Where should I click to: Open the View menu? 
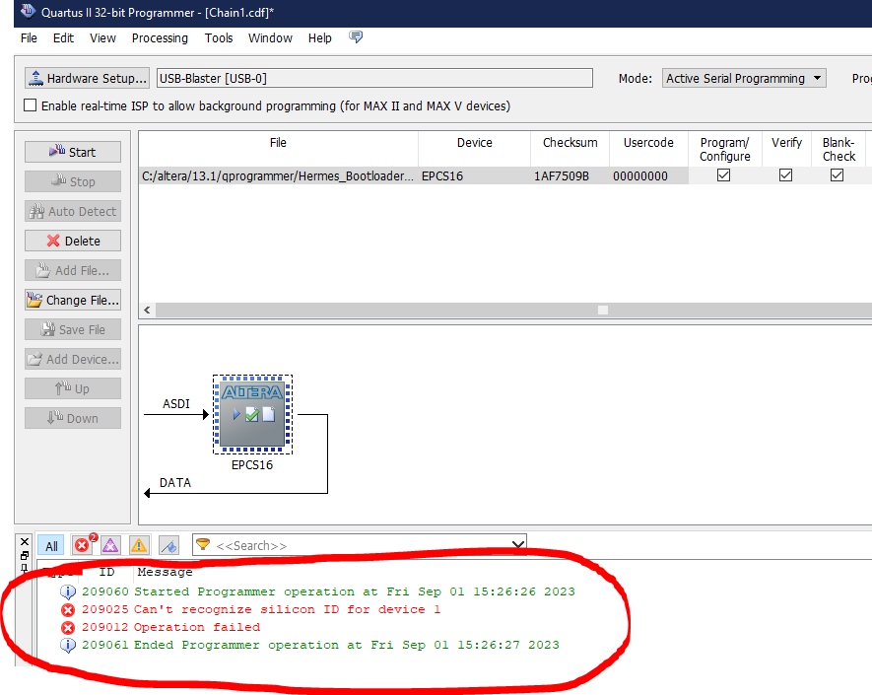coord(102,37)
